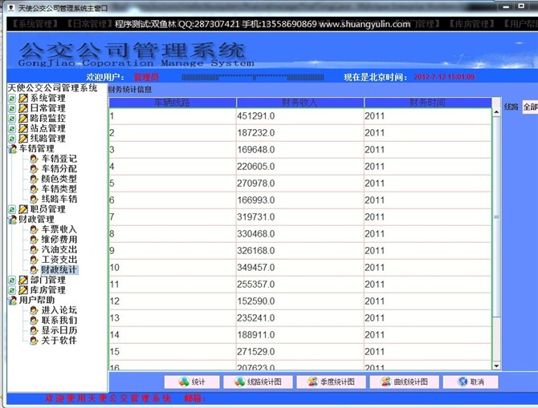Collapse the 财政管理 tree node
Viewport: 538px width, 408px height.
tap(12, 220)
